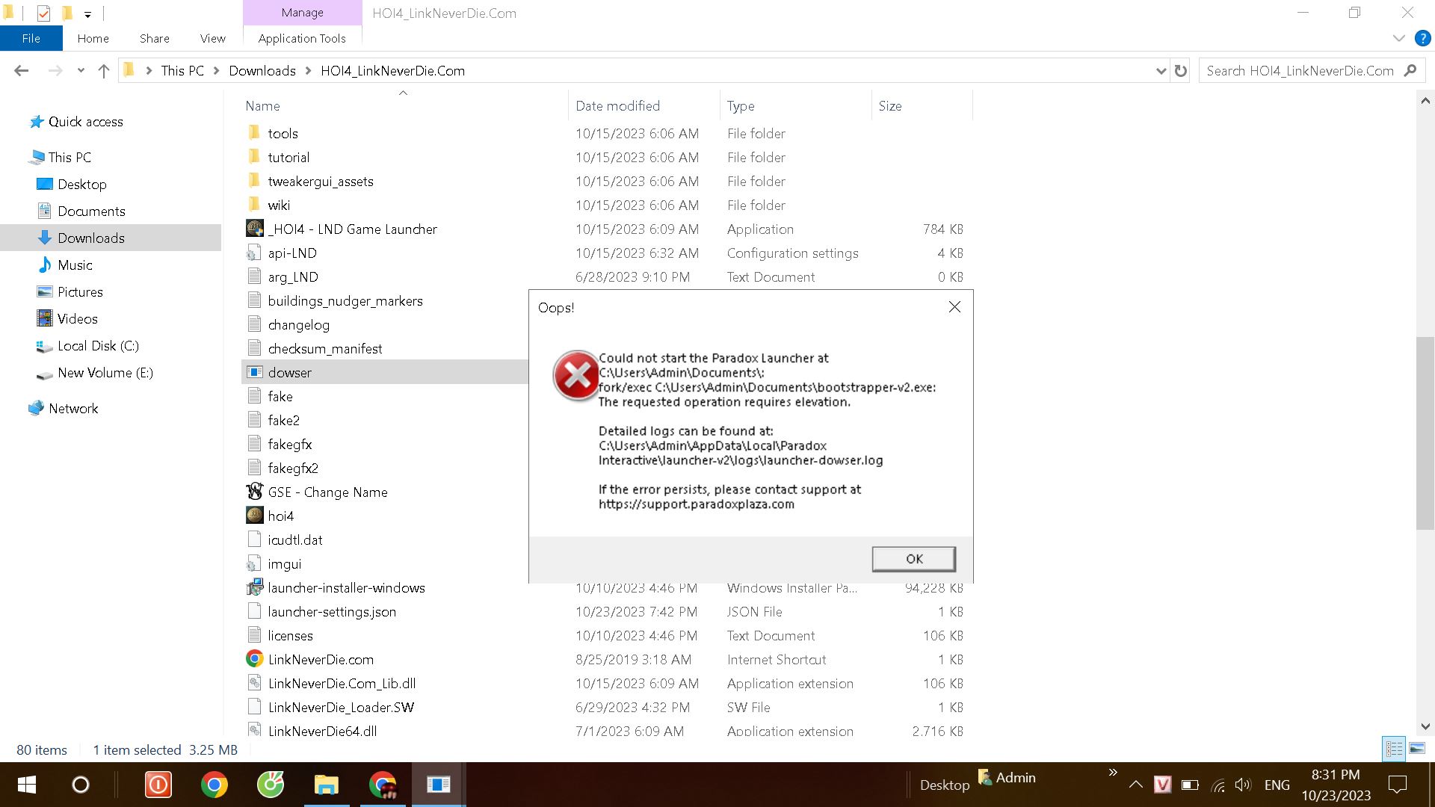
Task: Click the red error icon in dialog
Action: click(x=575, y=375)
